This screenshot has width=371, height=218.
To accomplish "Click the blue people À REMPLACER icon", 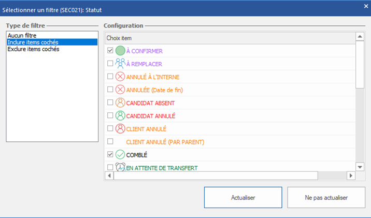I will click(x=120, y=64).
